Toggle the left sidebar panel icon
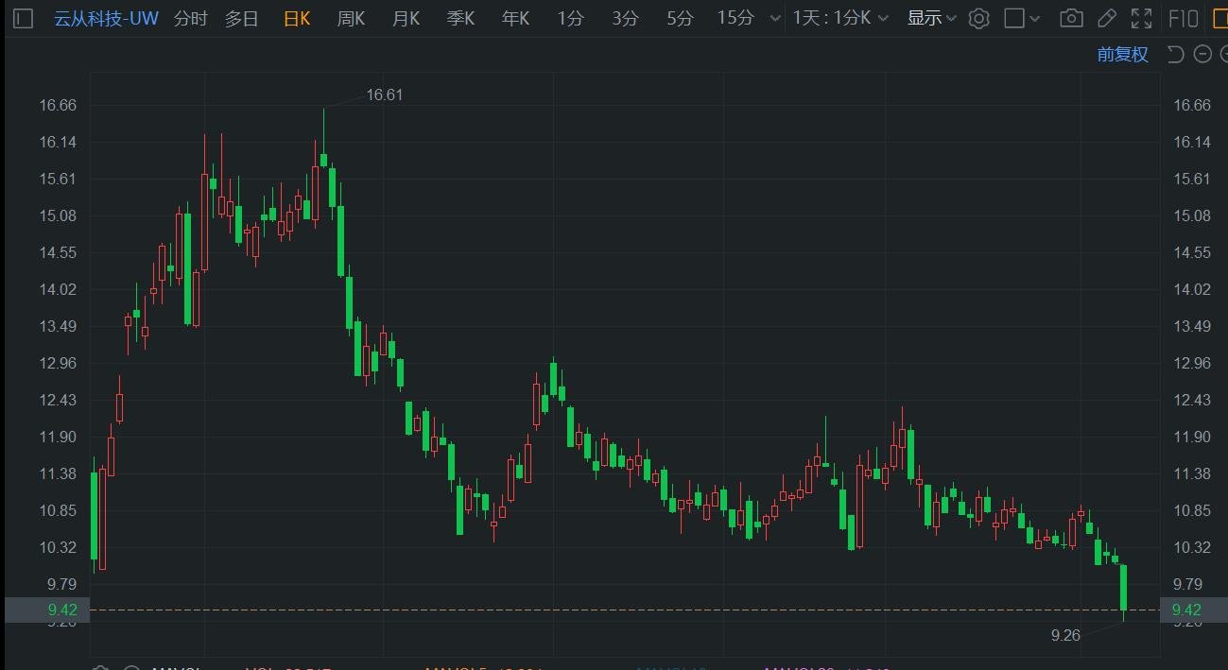1228x670 pixels. (24, 19)
